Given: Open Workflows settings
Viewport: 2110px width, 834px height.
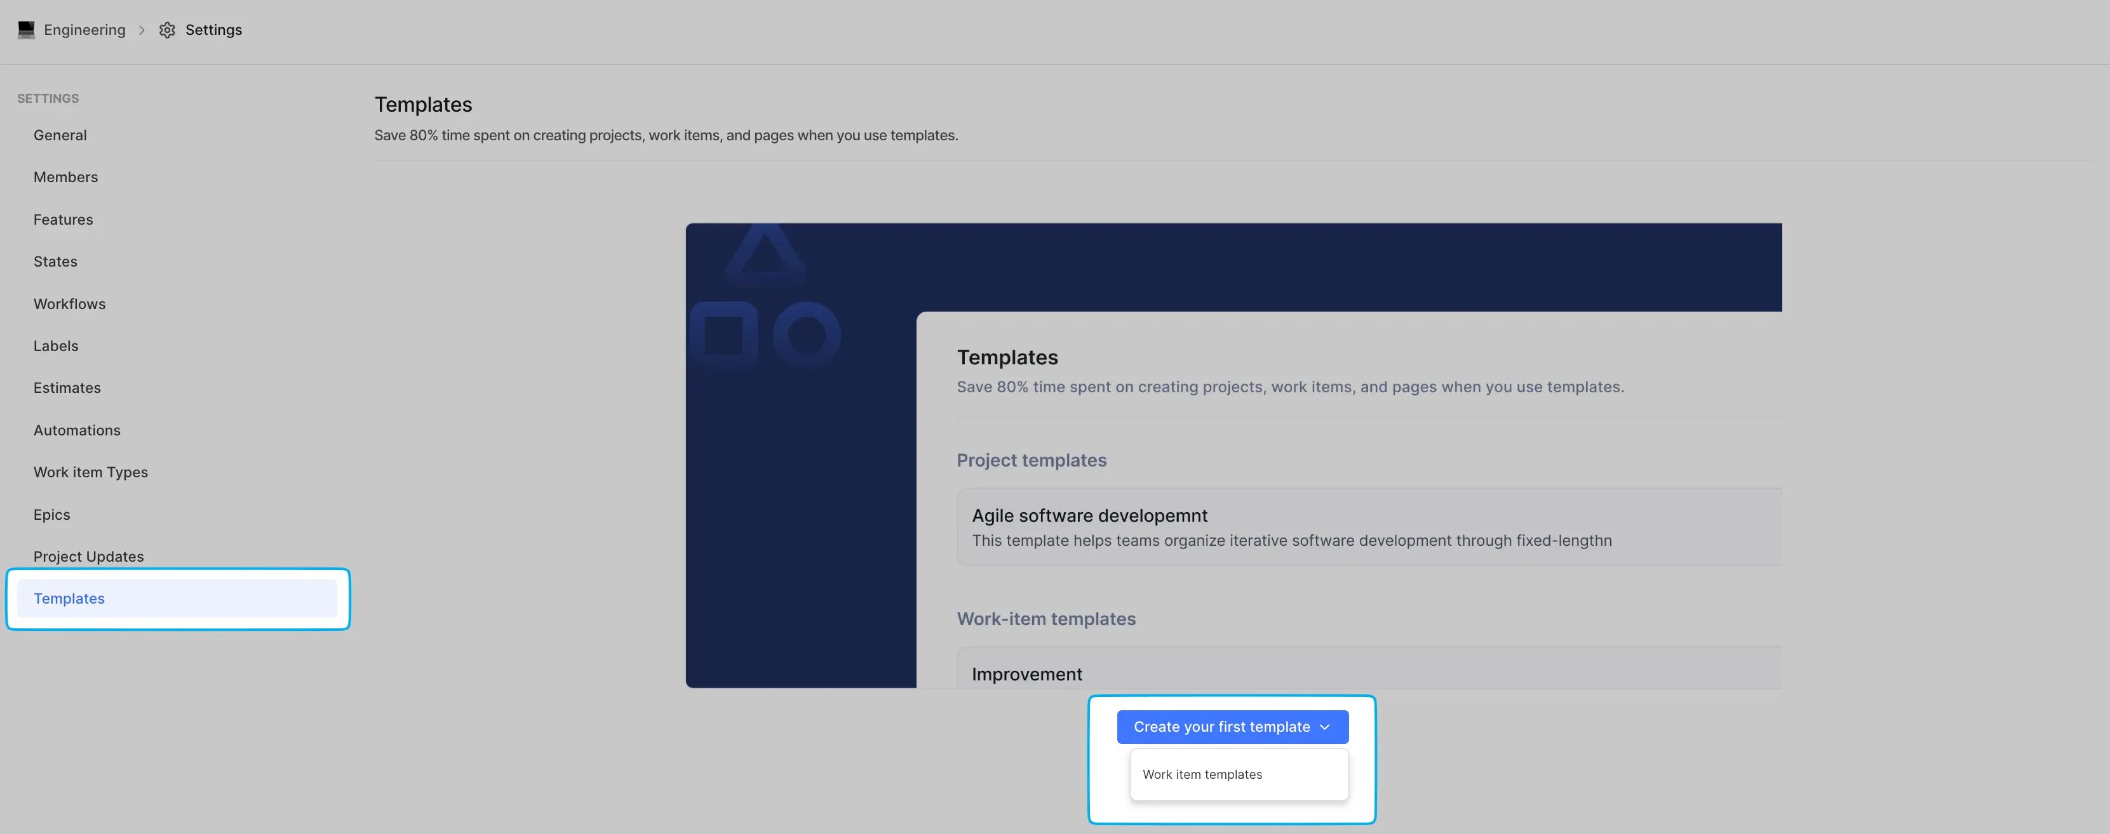Looking at the screenshot, I should click(70, 303).
